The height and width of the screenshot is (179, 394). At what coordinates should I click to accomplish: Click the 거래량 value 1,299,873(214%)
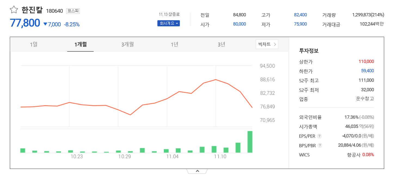(x=368, y=15)
